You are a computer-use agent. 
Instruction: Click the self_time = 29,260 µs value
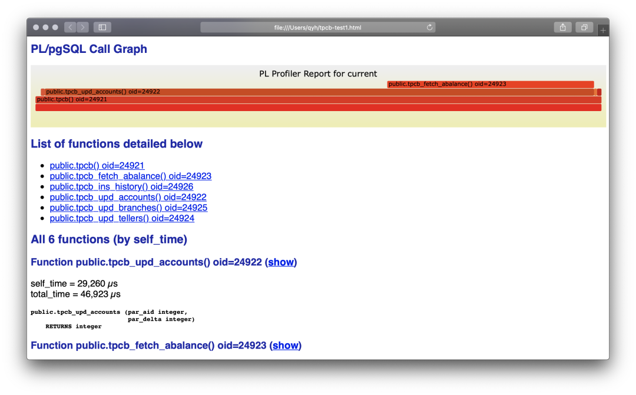[74, 284]
